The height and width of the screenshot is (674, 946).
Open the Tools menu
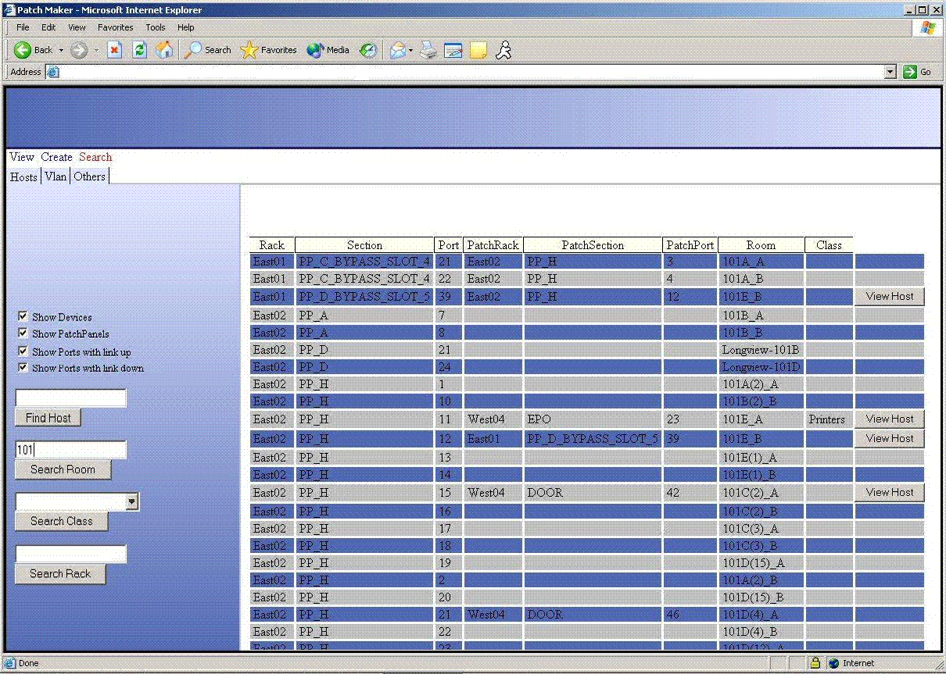click(x=156, y=27)
